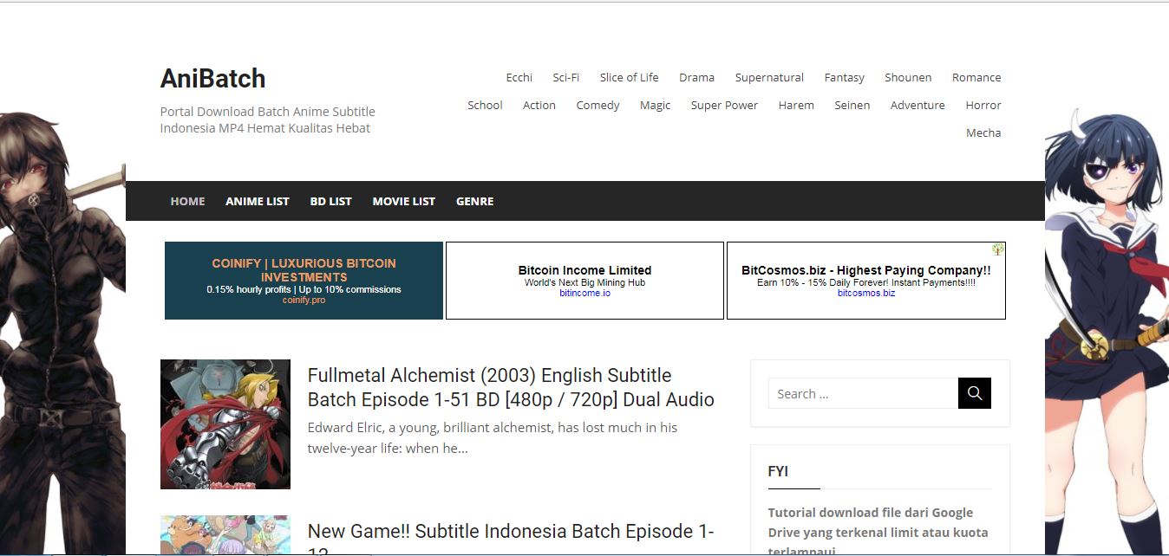
Task: Click the Edward Elric post excerpt text
Action: tap(493, 438)
